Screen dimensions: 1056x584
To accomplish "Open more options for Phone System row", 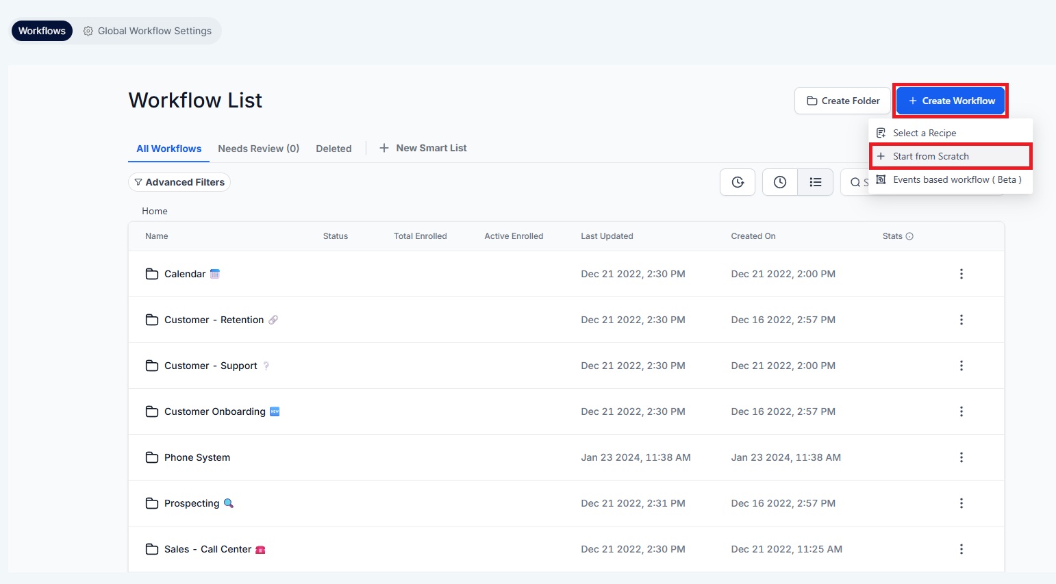I will 961,457.
